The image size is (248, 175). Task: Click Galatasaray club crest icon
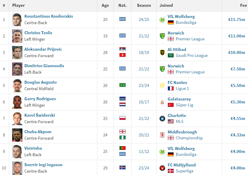click(x=162, y=102)
